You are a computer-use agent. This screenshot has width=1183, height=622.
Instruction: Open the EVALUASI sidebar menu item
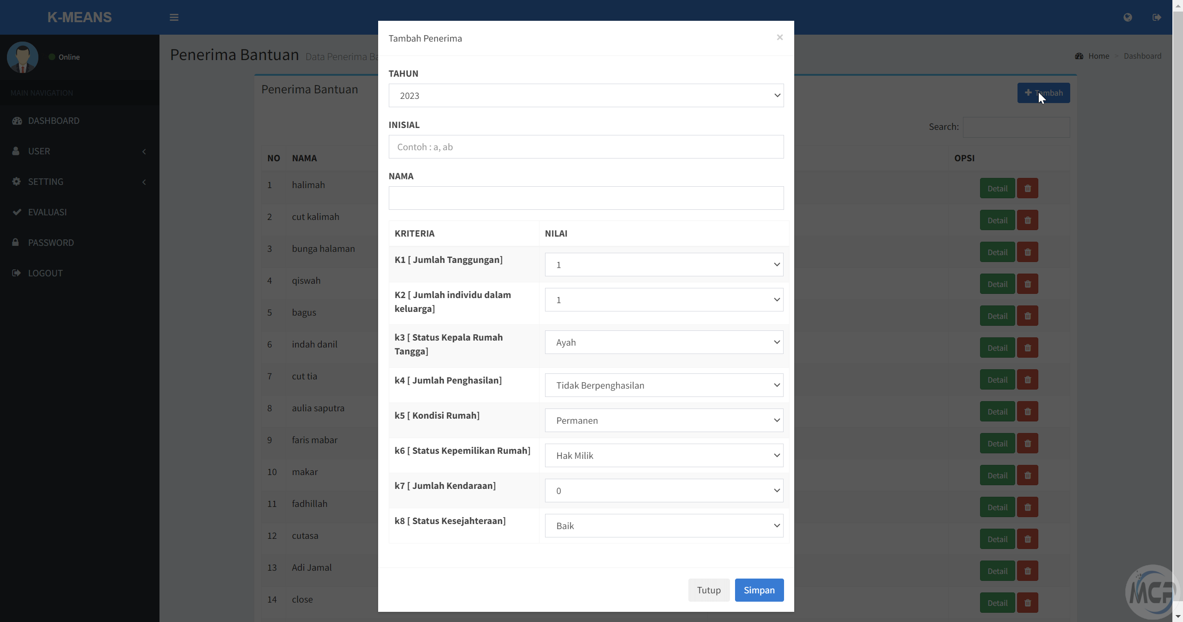[47, 212]
